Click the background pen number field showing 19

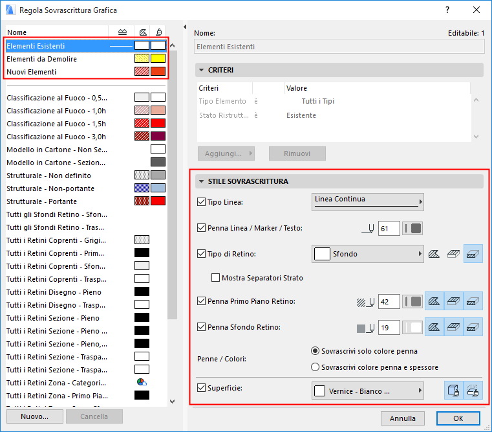[x=389, y=328]
